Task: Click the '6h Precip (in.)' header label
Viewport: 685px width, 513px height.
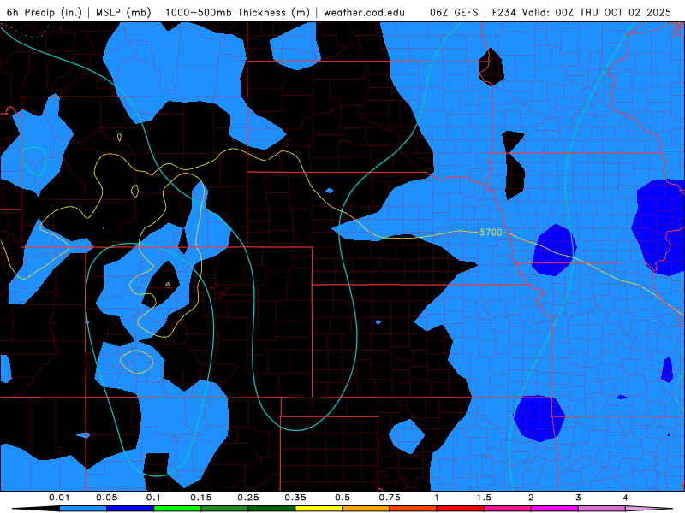Action: [45, 12]
